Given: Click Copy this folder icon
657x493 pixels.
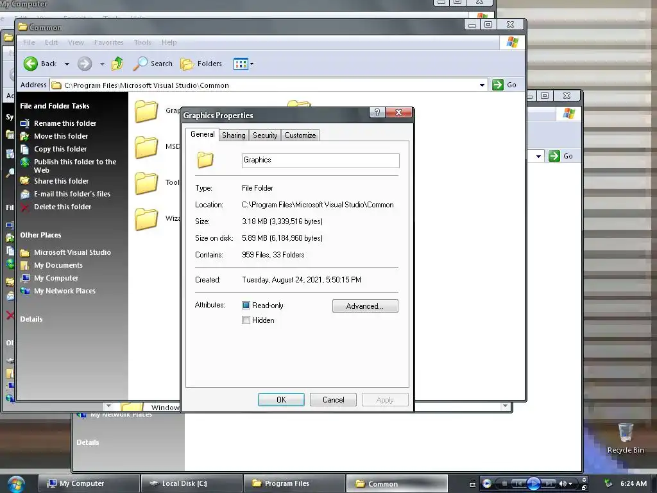Looking at the screenshot, I should (x=25, y=149).
